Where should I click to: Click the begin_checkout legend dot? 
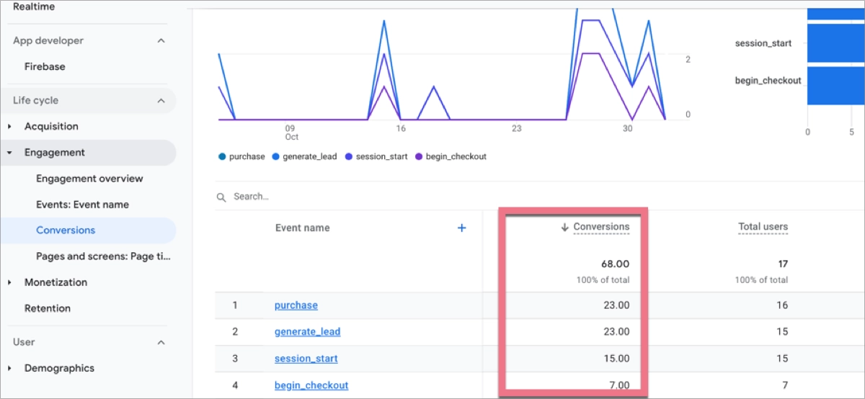[x=419, y=156]
